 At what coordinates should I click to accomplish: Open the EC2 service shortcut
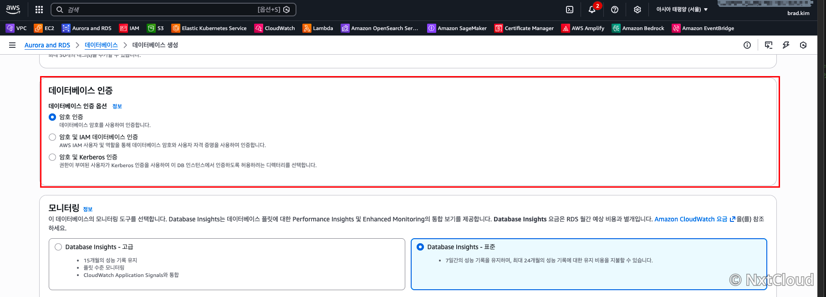tap(44, 28)
